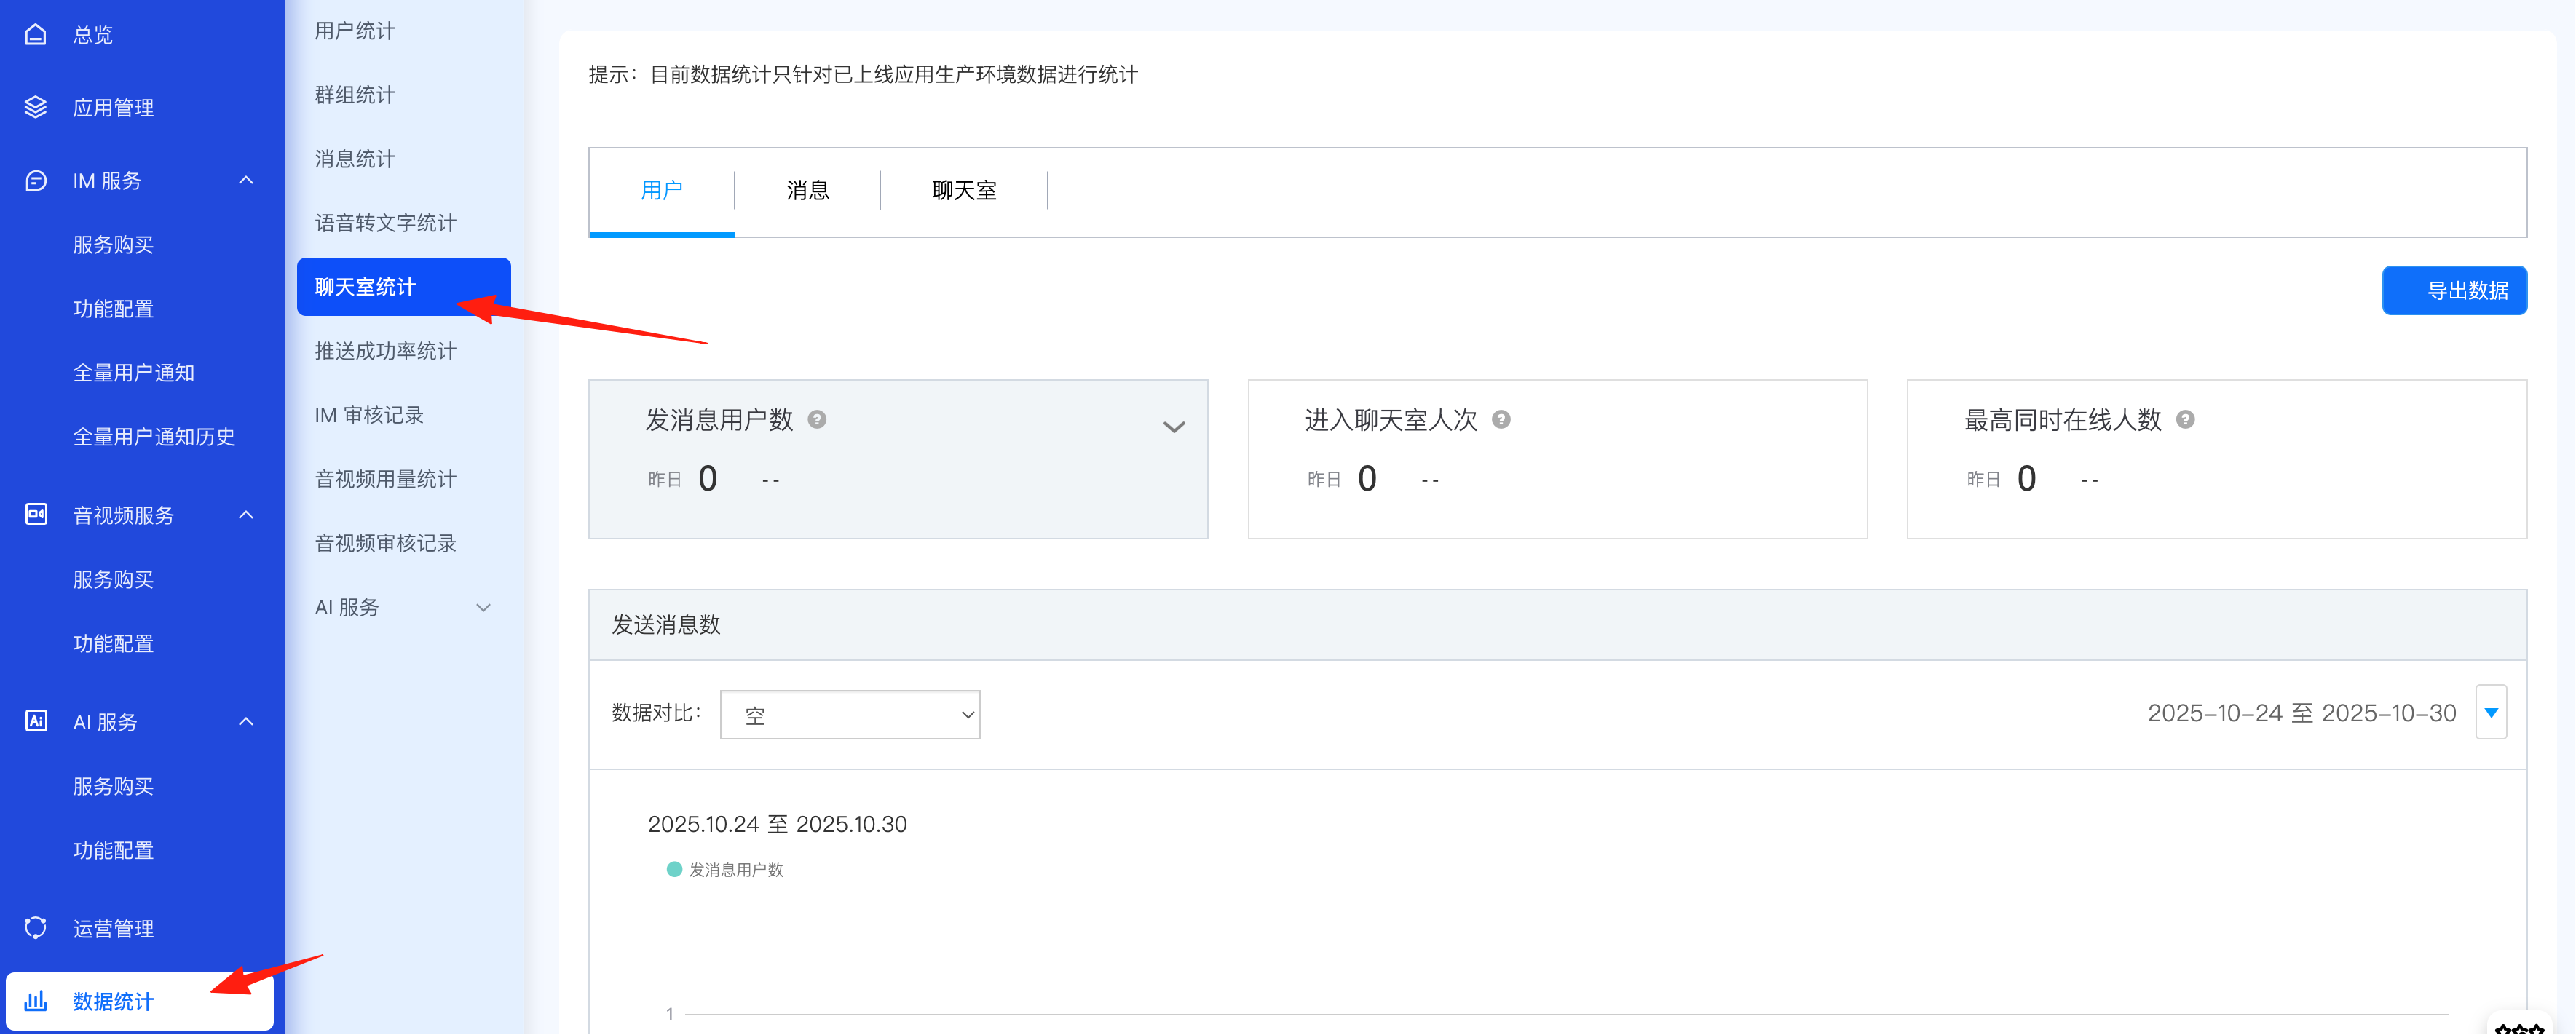Click the layers icon for 应用管理
This screenshot has width=2576, height=1035.
pos(36,107)
